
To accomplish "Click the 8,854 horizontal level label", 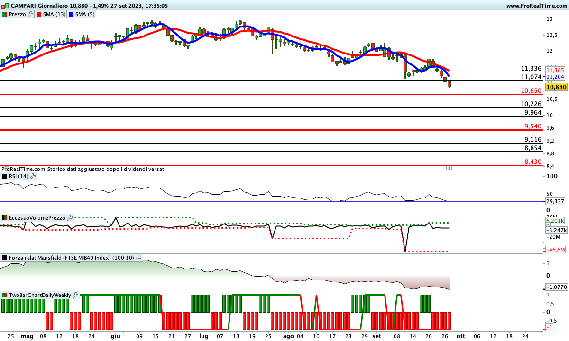I will click(533, 148).
